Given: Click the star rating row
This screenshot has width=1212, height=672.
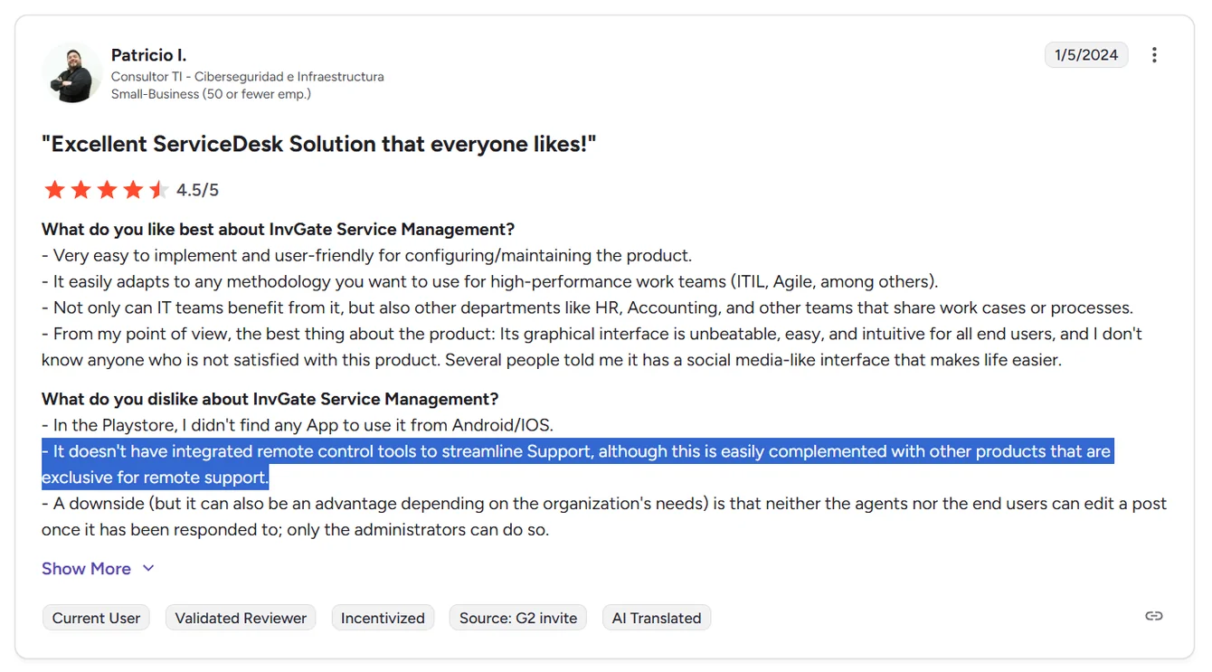Looking at the screenshot, I should 106,190.
